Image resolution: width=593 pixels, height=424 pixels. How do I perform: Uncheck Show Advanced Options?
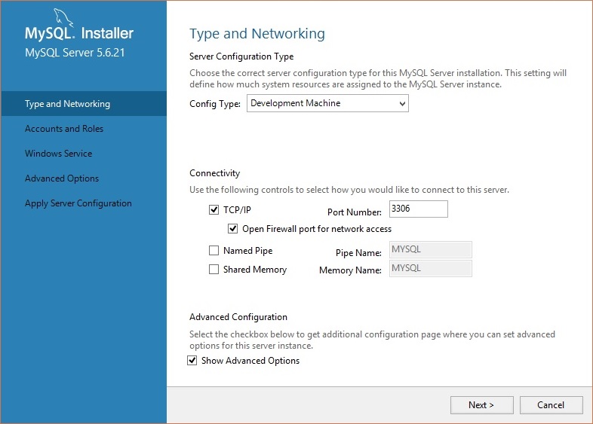(192, 361)
